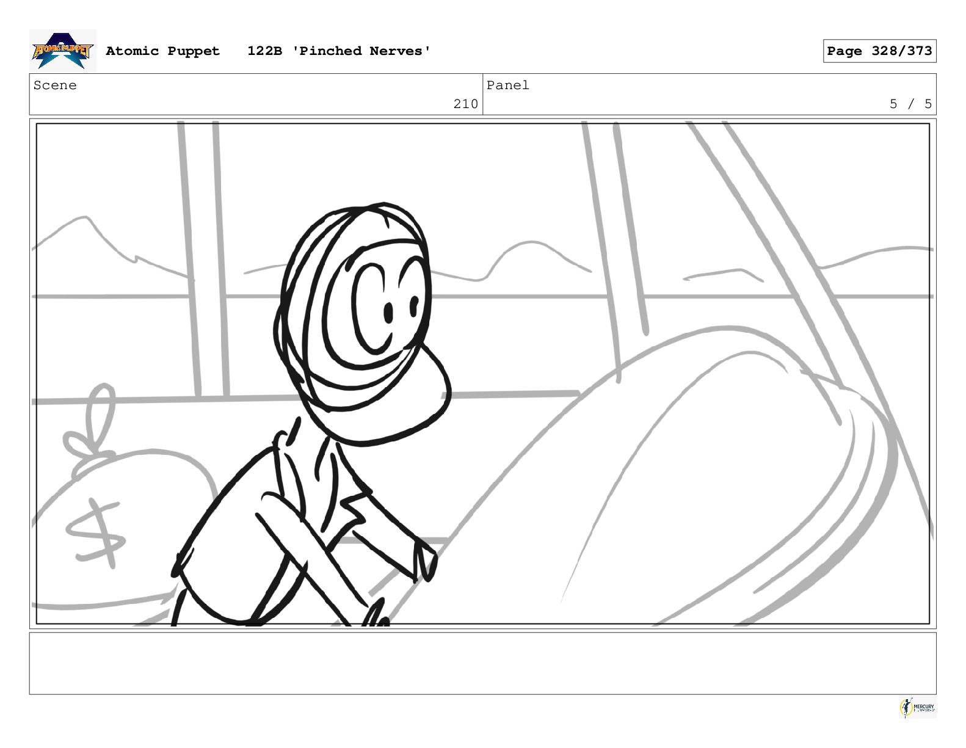This screenshot has width=966, height=748.
Task: Click the Mercury Filmworks logo
Action: click(917, 708)
